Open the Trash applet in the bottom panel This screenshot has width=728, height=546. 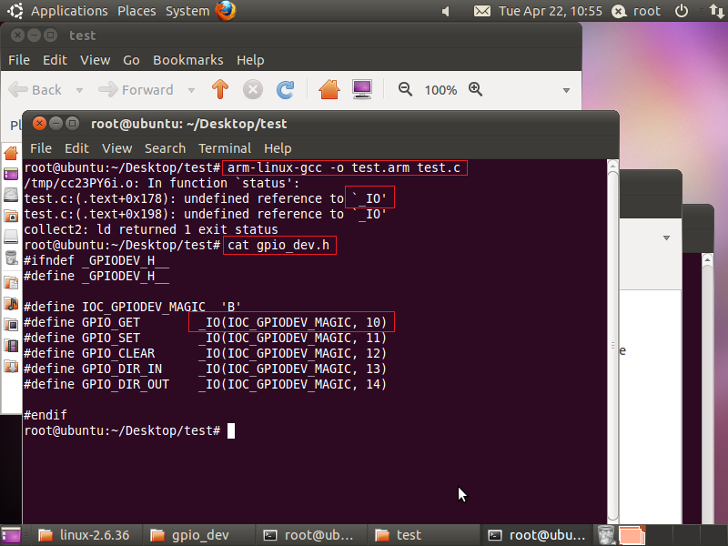coord(606,535)
